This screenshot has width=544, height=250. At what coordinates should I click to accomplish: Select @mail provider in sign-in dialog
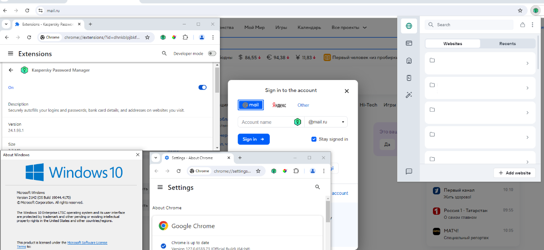pyautogui.click(x=251, y=105)
